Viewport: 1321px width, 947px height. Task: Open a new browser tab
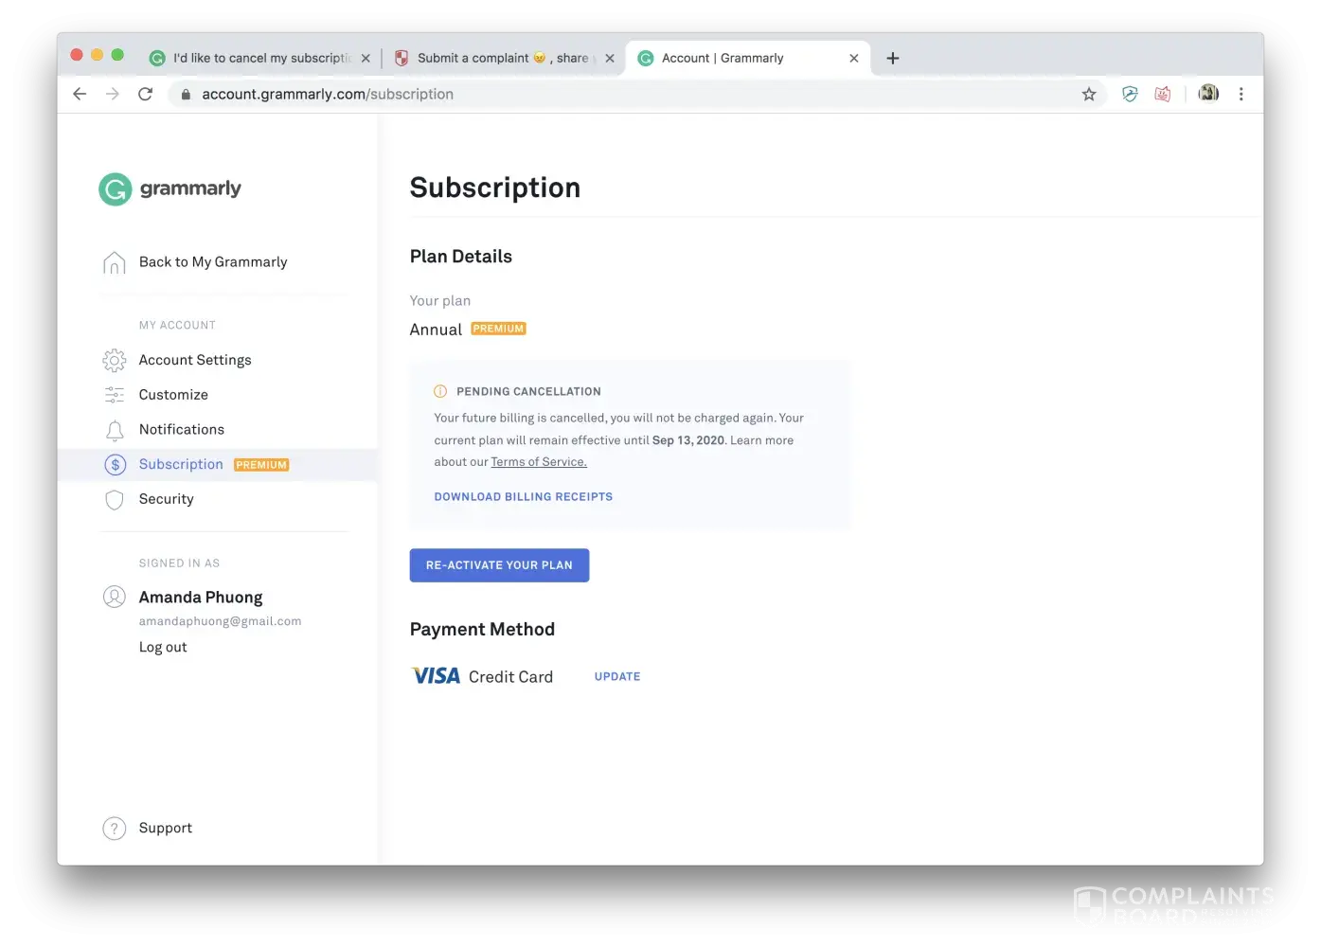[x=892, y=58]
